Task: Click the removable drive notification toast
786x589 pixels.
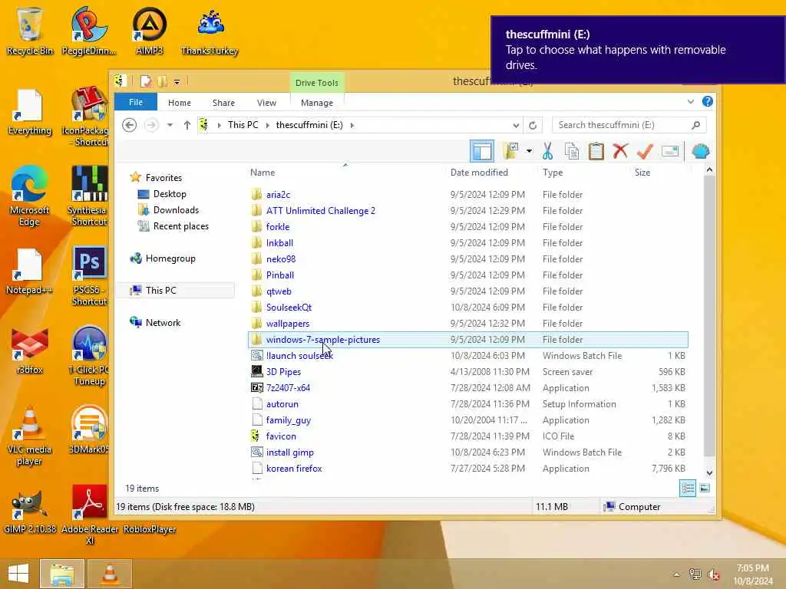Action: point(638,50)
